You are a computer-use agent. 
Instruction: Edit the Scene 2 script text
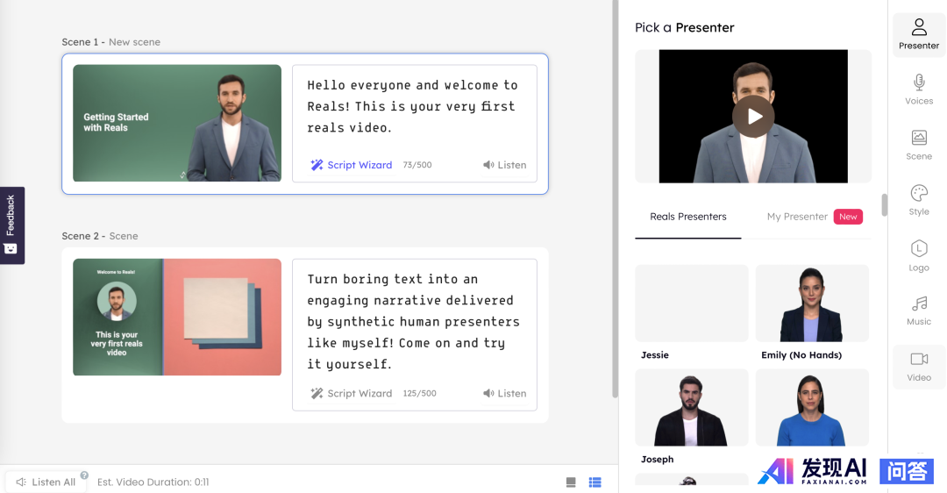(x=414, y=321)
